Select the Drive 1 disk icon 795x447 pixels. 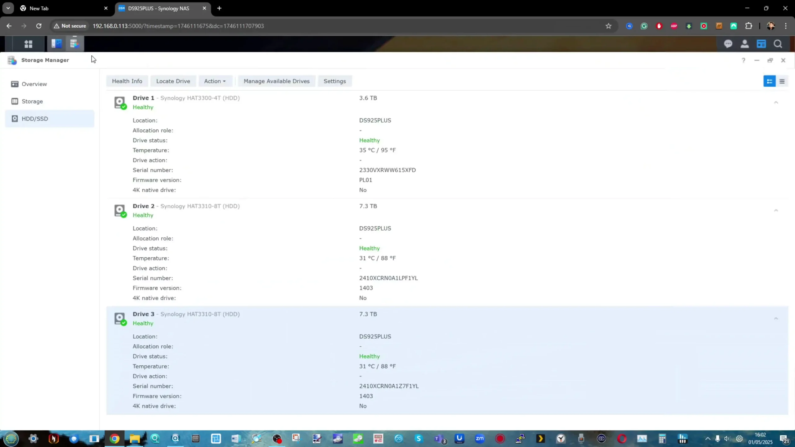pos(120,103)
